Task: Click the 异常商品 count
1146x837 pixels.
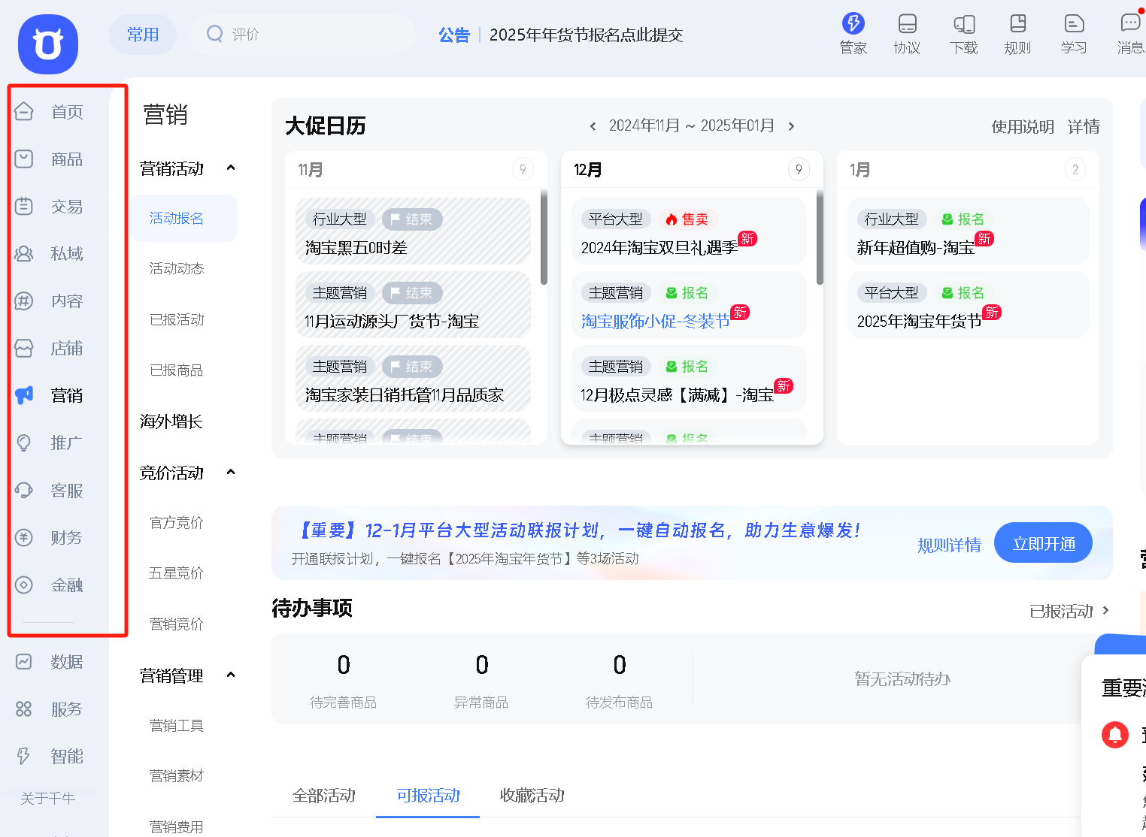Action: (482, 665)
